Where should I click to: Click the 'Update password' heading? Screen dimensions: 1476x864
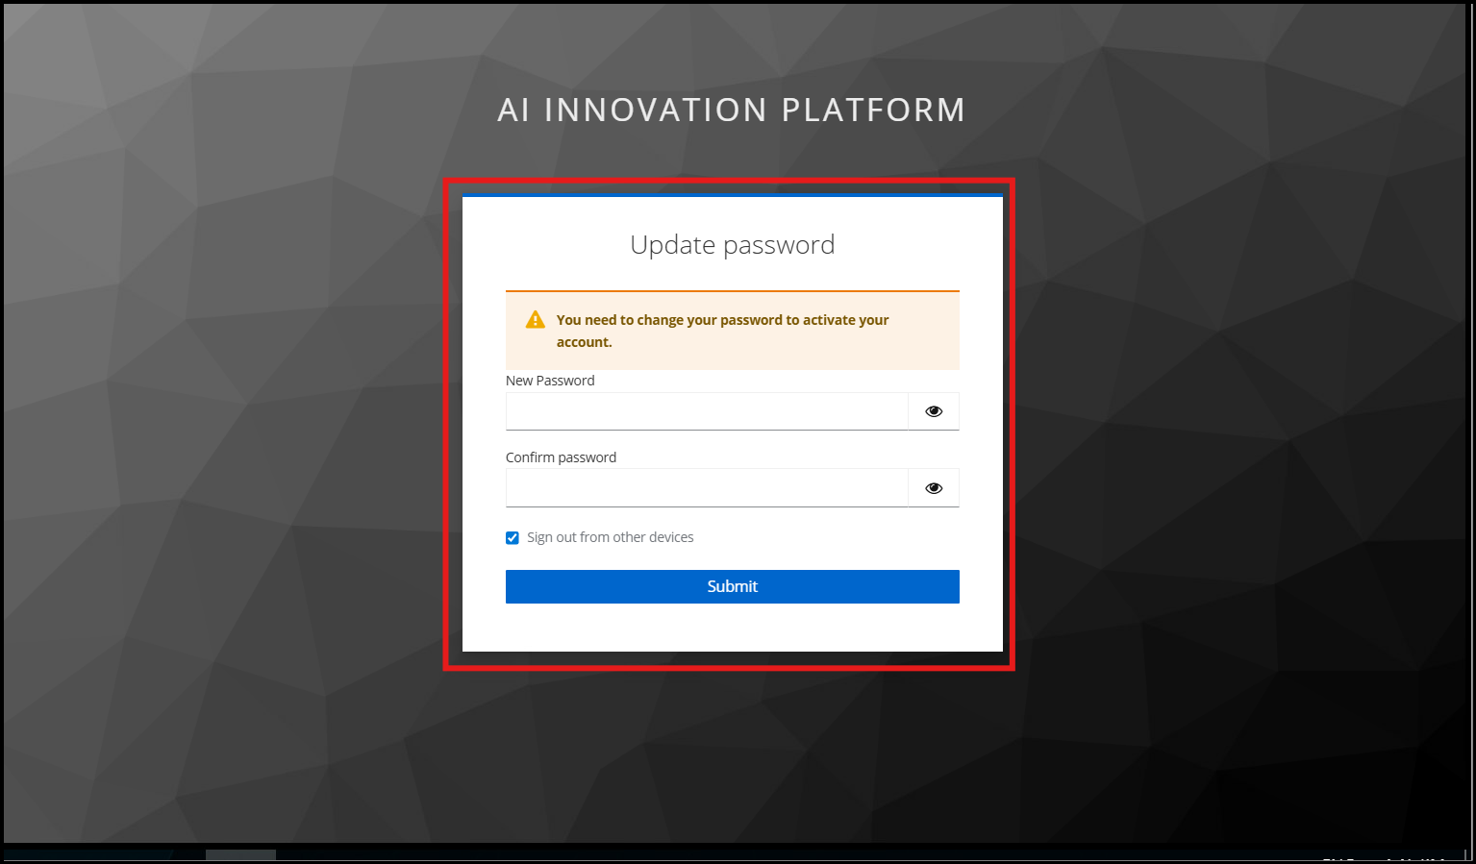[733, 245]
